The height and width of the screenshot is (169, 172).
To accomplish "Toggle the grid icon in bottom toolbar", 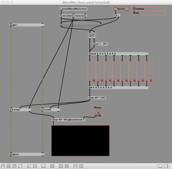I will click(67, 166).
